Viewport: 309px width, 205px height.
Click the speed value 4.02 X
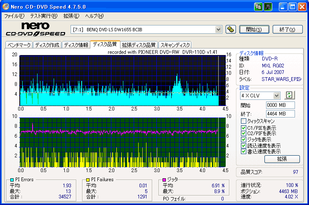click(x=291, y=196)
